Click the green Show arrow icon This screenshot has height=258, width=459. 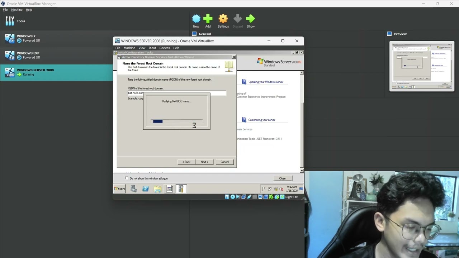[251, 19]
